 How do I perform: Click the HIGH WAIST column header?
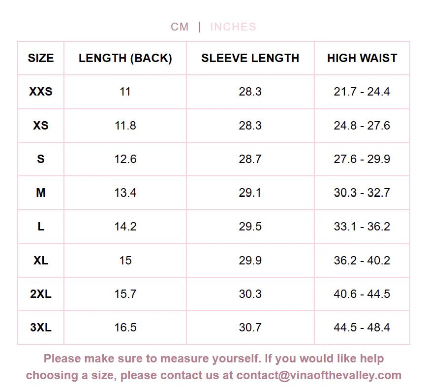coord(362,58)
